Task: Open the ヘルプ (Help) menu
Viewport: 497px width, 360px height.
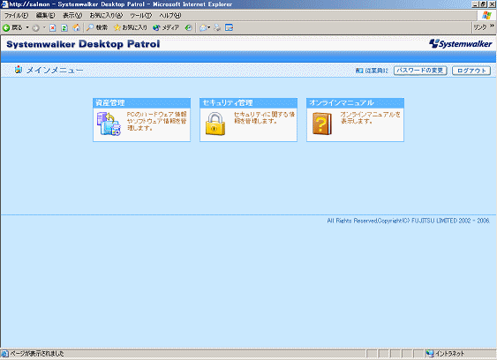Action: tap(170, 15)
